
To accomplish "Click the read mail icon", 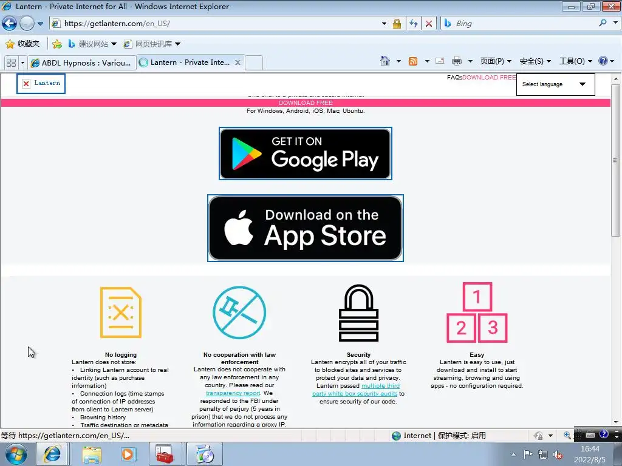I will (440, 61).
